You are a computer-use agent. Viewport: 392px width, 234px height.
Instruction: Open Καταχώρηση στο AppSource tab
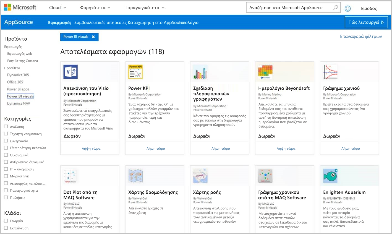[156, 23]
